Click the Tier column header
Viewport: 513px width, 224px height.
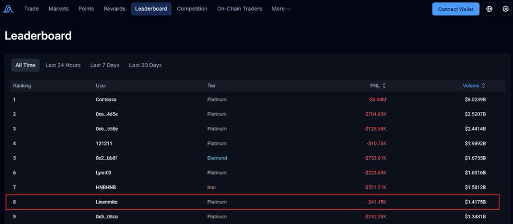(211, 85)
